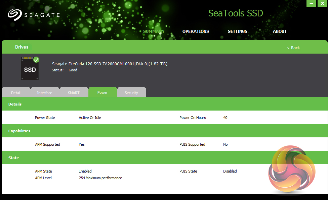
Task: Click the Power On Hours value 40
Action: click(225, 118)
